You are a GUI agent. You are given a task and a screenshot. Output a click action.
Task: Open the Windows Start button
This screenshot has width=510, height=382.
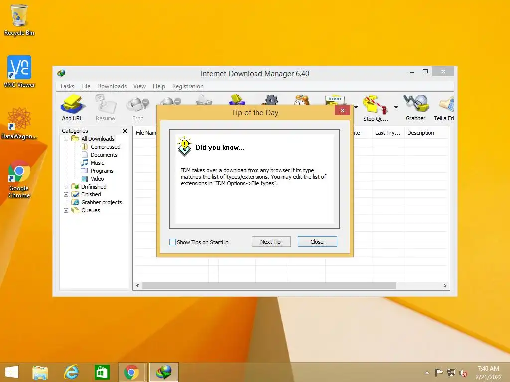12,372
